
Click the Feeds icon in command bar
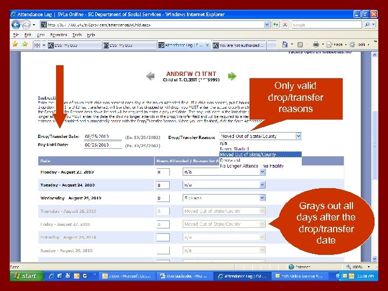pos(300,45)
